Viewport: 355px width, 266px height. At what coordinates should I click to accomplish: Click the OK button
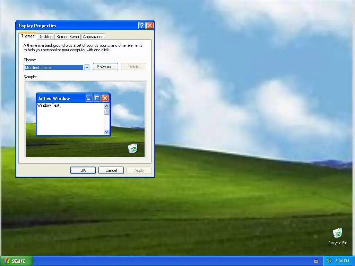pos(83,170)
